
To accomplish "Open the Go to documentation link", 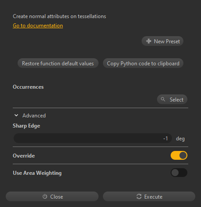I will (38, 26).
